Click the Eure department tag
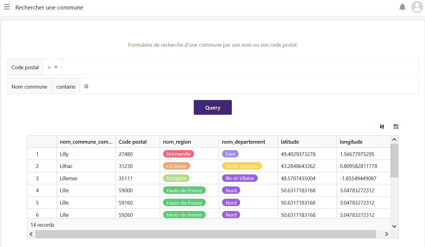 (230, 154)
